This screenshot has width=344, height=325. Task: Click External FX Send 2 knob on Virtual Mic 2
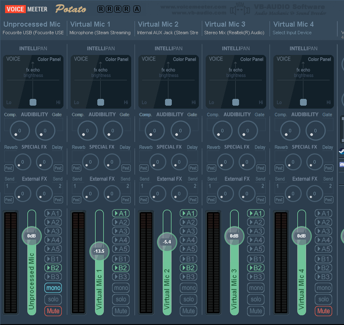pyautogui.click(x=179, y=194)
